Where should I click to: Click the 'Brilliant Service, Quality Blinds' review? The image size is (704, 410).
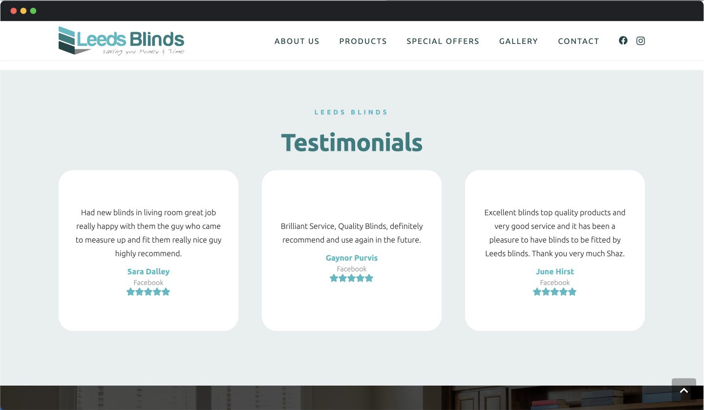click(352, 233)
